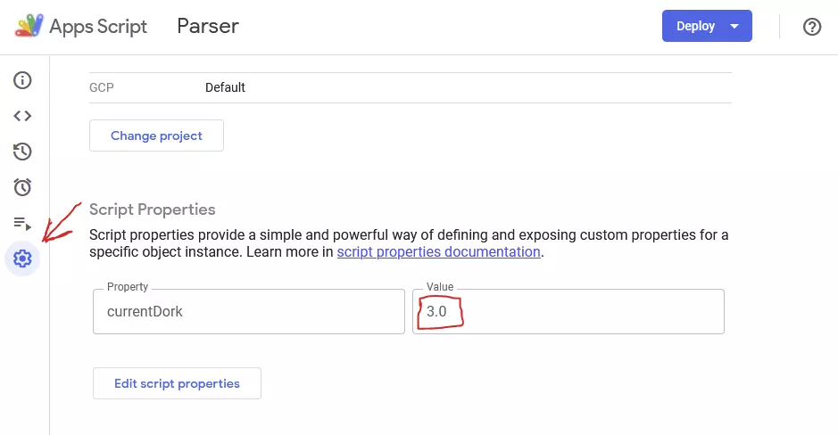Click the GCP row label
The height and width of the screenshot is (435, 838).
(x=102, y=87)
